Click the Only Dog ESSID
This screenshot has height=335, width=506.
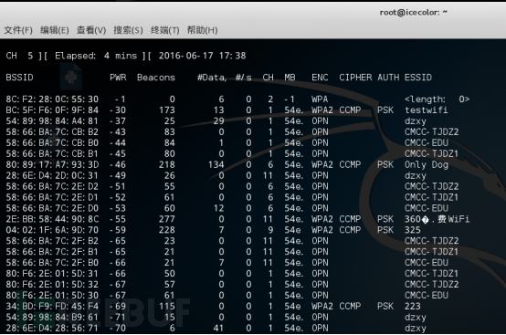click(x=427, y=164)
